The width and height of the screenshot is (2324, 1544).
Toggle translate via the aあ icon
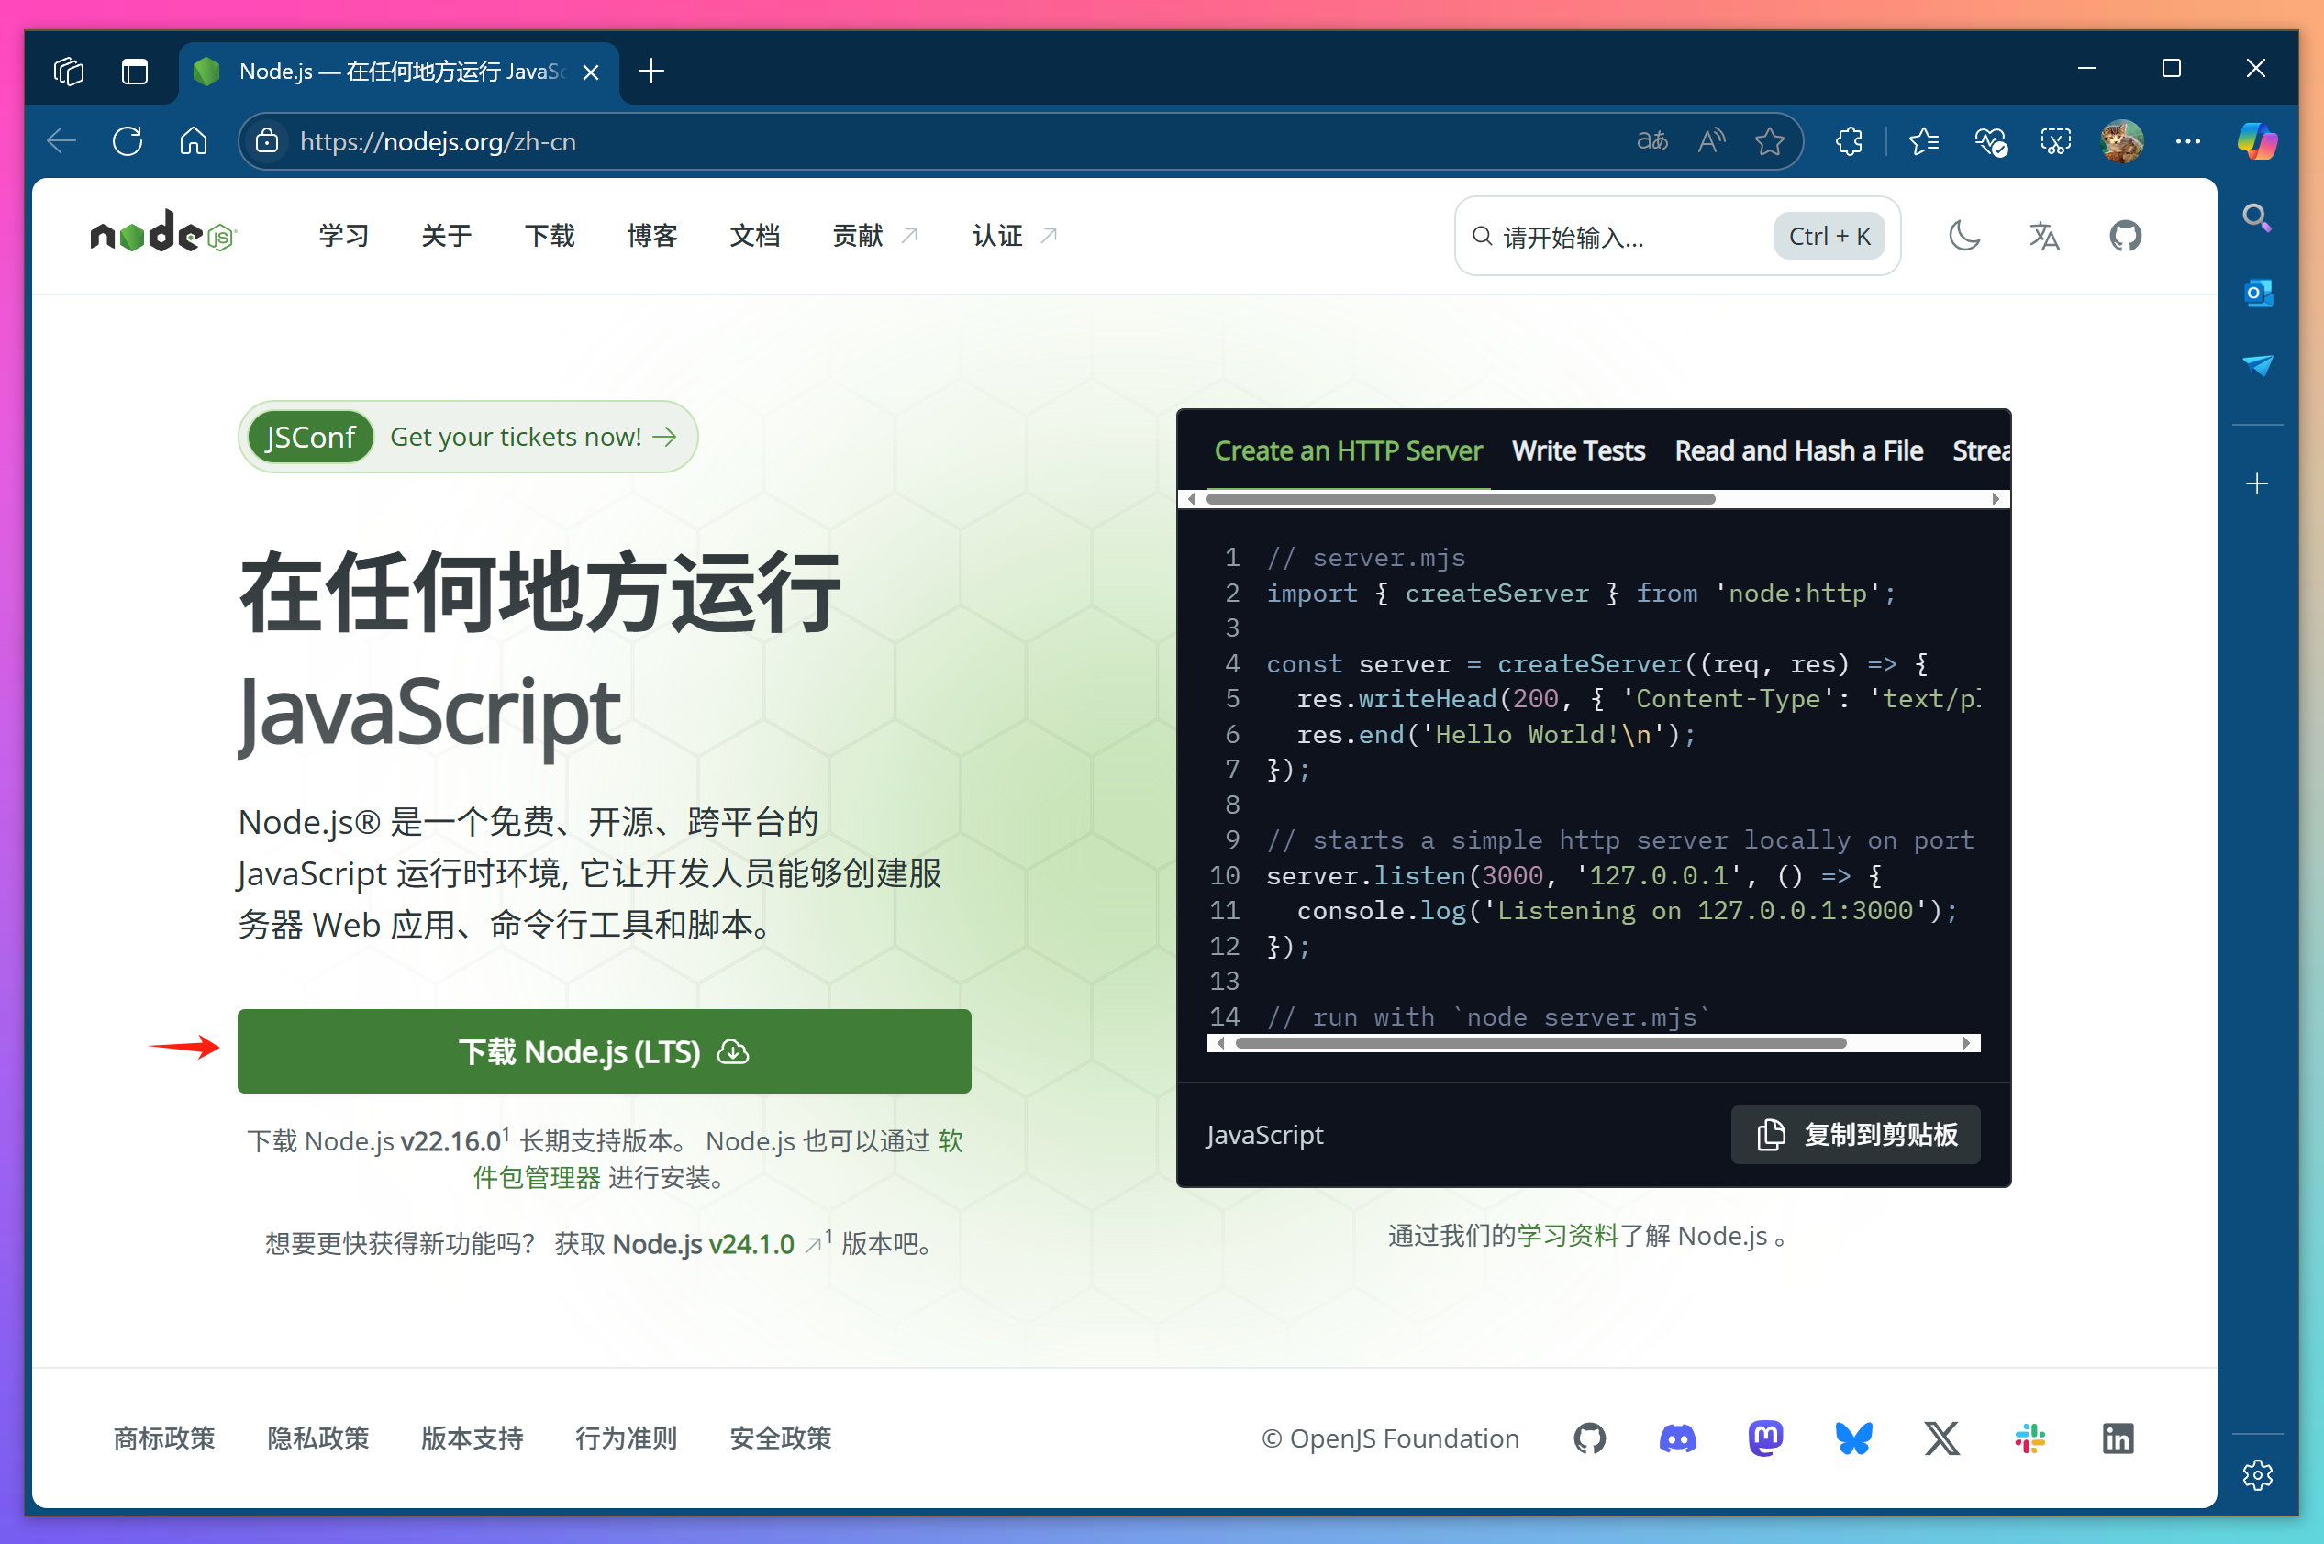(x=1651, y=140)
